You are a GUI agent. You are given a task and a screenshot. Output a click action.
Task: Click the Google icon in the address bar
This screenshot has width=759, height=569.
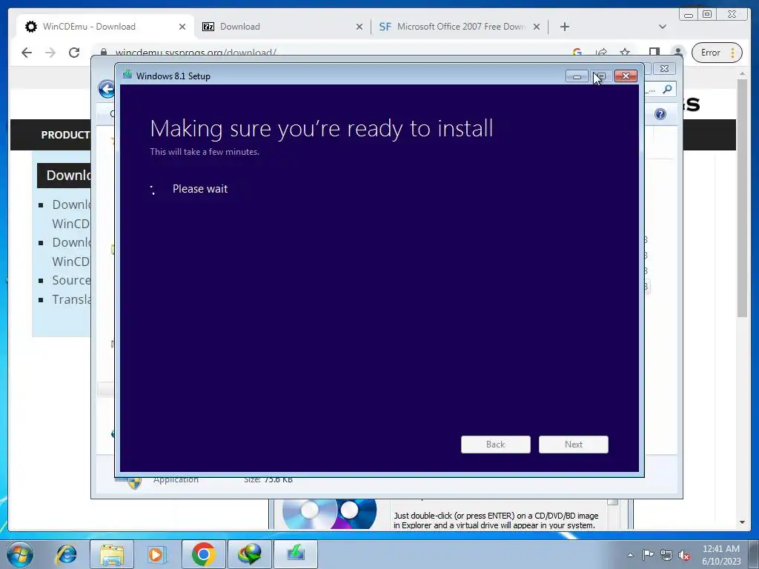[x=577, y=53]
